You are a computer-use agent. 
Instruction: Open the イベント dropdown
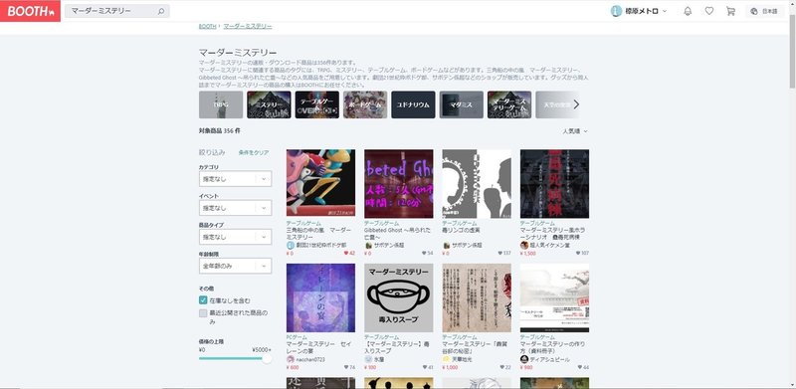pyautogui.click(x=235, y=208)
